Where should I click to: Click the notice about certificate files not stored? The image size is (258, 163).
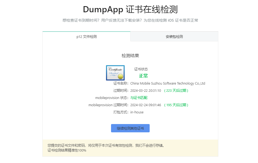[106, 146]
